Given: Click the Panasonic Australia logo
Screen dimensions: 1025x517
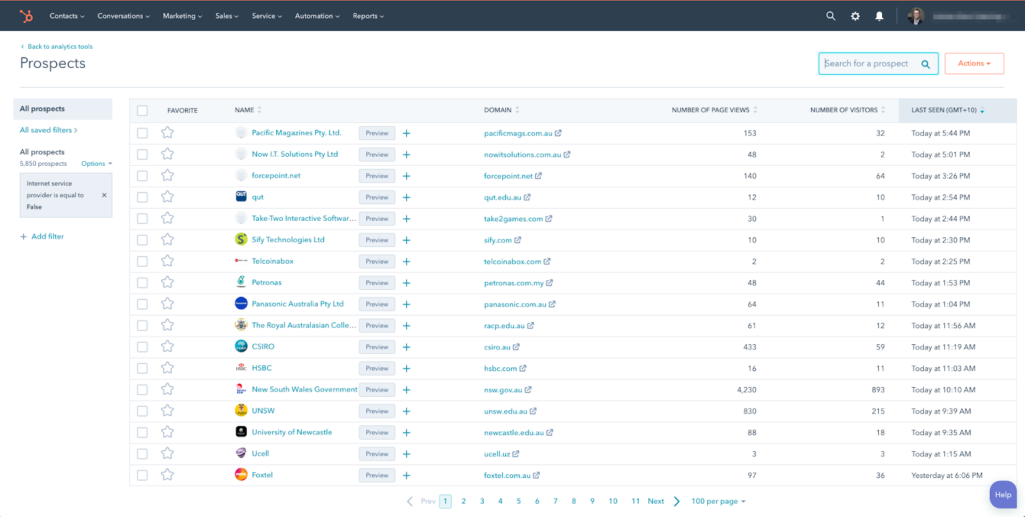Looking at the screenshot, I should (241, 303).
